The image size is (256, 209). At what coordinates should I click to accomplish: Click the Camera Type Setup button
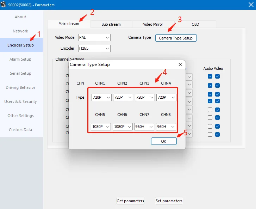pos(176,38)
